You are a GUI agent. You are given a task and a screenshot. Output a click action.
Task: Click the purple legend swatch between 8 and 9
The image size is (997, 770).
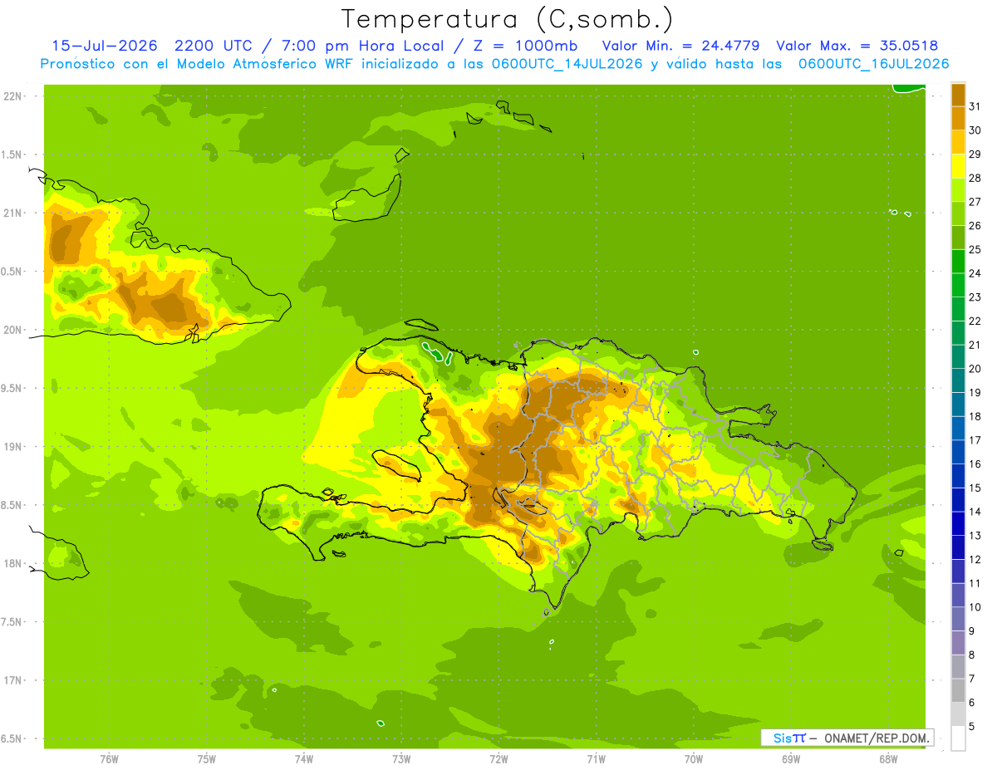958,643
